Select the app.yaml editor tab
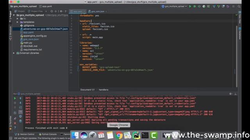The height and width of the screenshot is (140, 250). [x=77, y=11]
